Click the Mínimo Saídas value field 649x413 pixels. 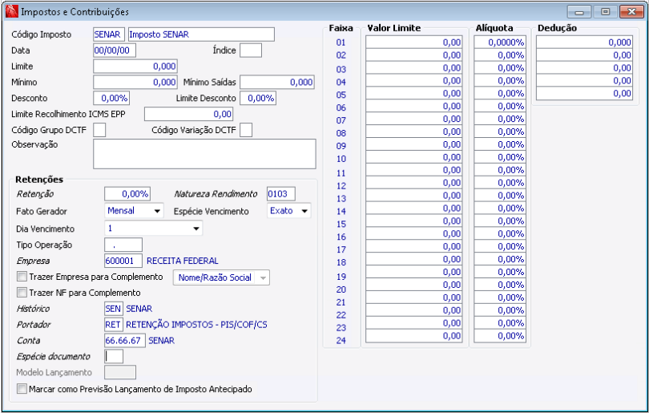click(x=277, y=82)
